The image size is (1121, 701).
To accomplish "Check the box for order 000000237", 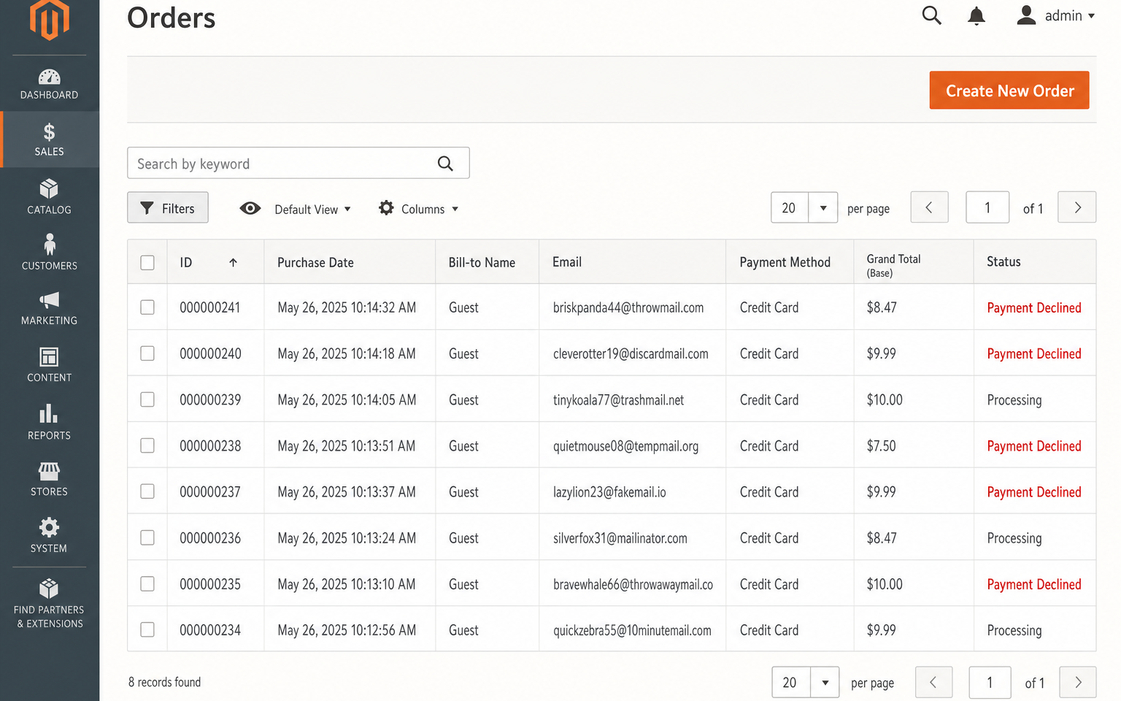I will pos(147,491).
